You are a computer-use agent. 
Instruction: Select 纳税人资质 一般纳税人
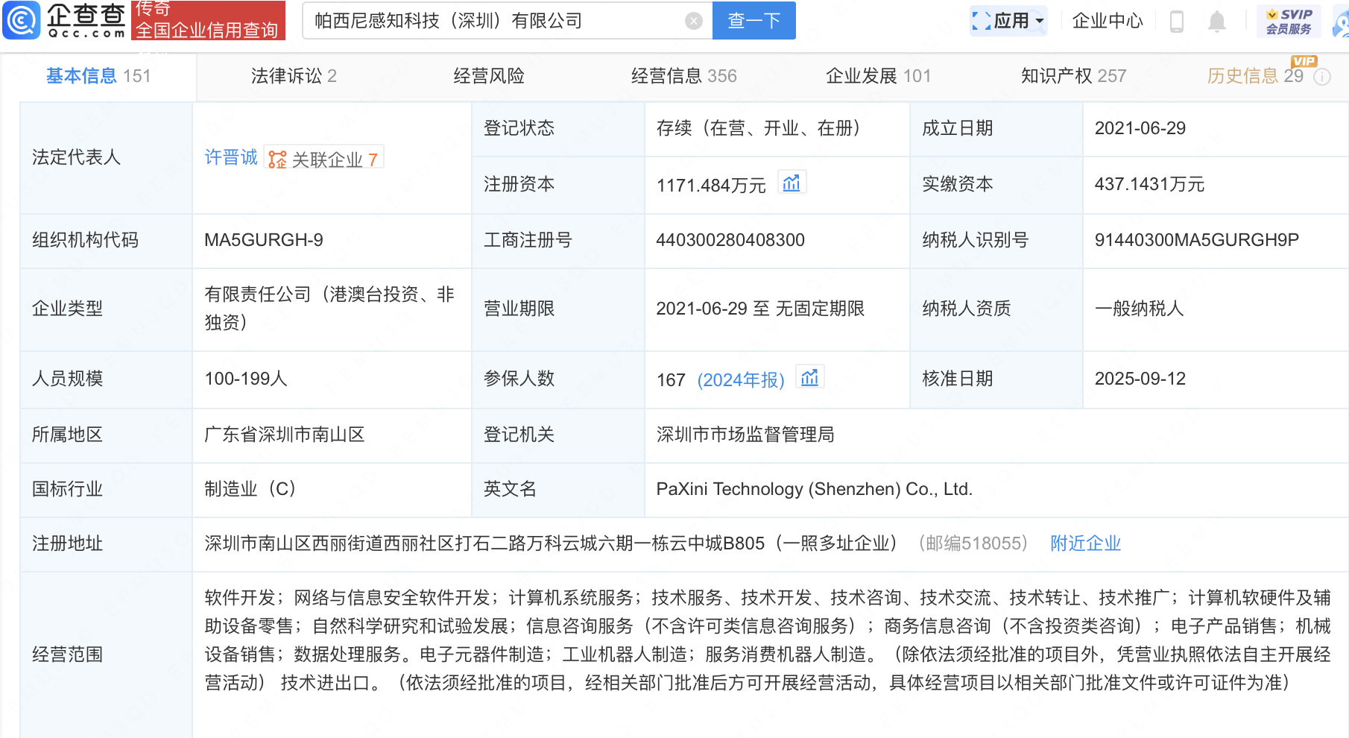pos(1139,309)
